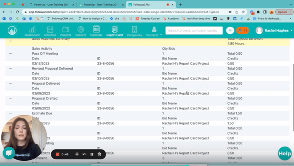Restart recording with the undo arrow
Viewport: 294px width, 166px height.
[84, 154]
